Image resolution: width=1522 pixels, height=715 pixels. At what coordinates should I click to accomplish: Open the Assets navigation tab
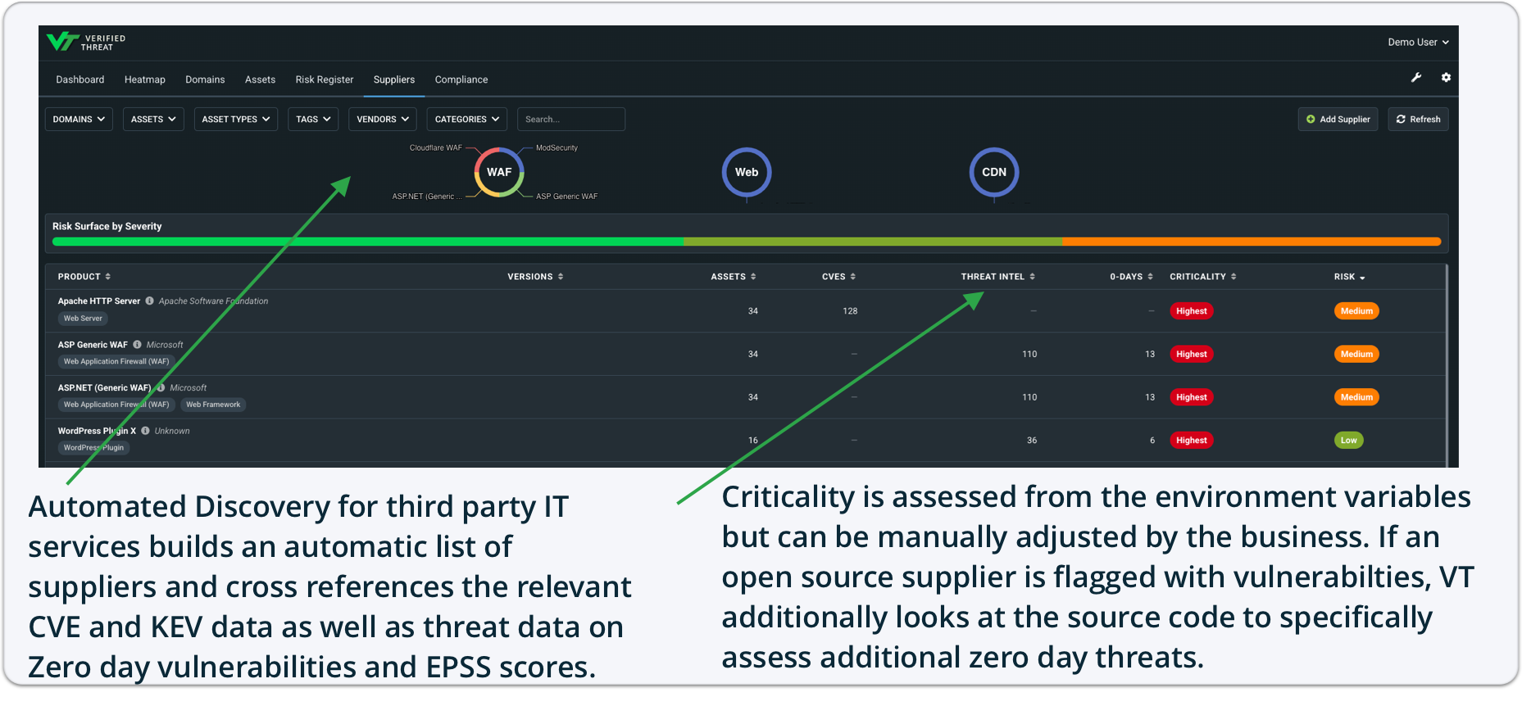[260, 79]
